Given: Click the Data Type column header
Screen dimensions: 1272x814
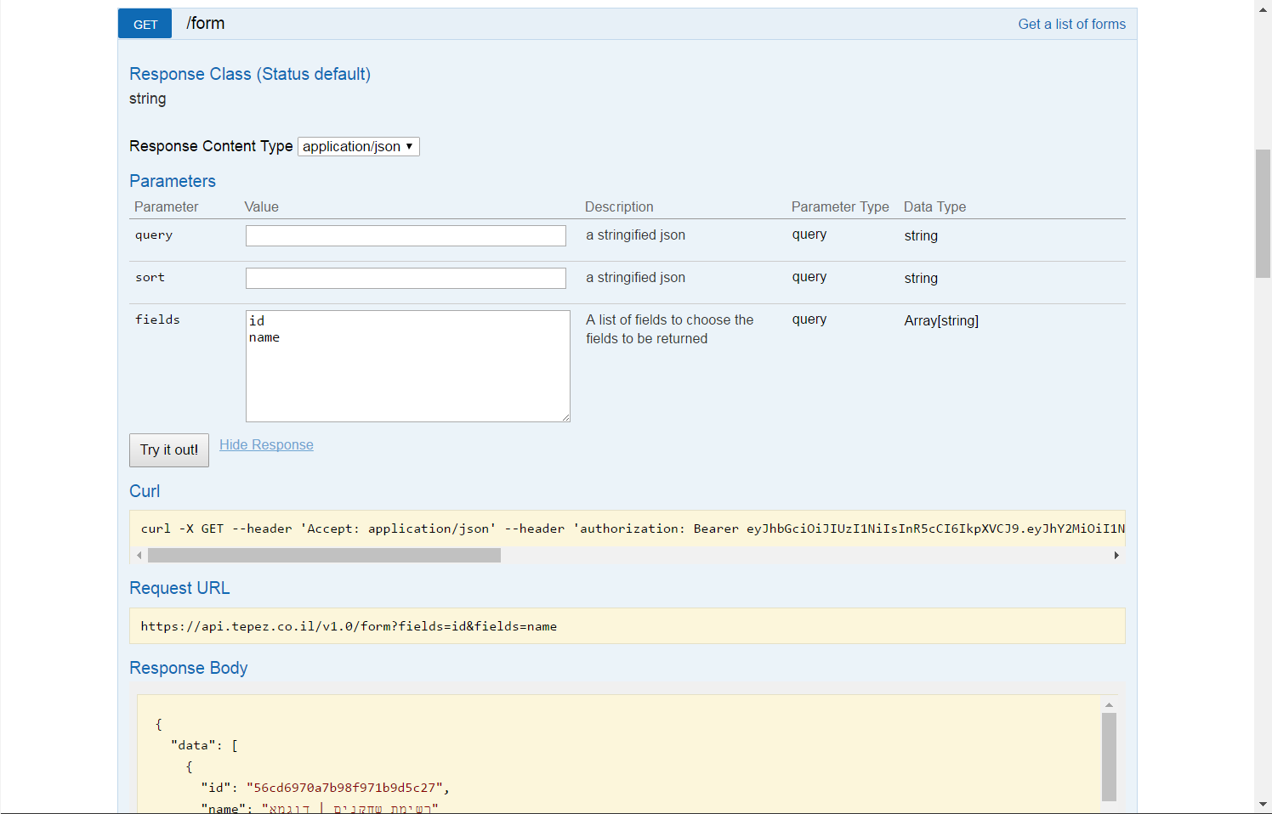Looking at the screenshot, I should coord(934,206).
